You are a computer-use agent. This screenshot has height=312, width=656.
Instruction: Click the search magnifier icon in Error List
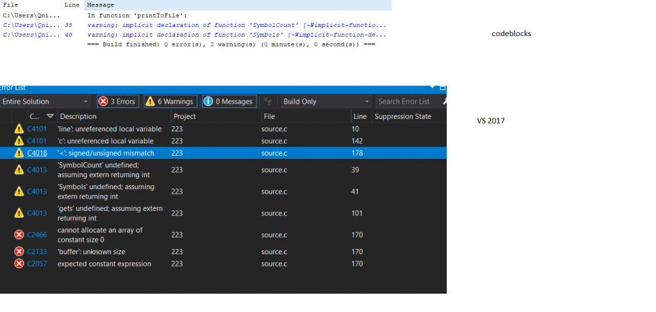(445, 101)
